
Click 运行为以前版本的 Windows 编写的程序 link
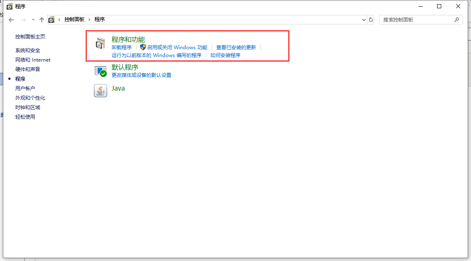tap(156, 55)
